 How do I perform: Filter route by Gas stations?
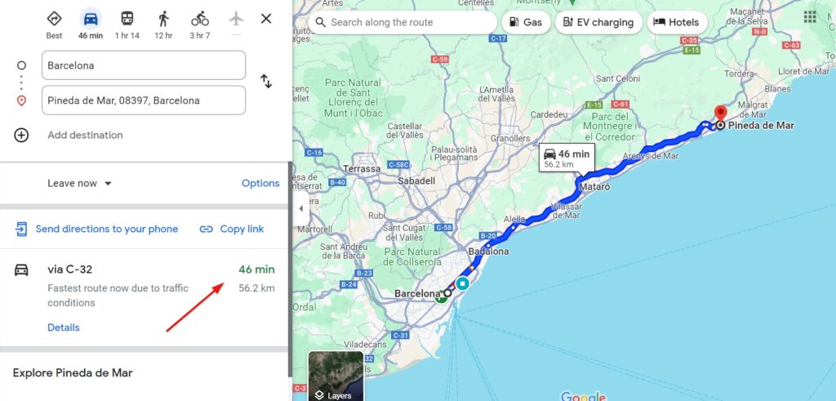(x=527, y=22)
